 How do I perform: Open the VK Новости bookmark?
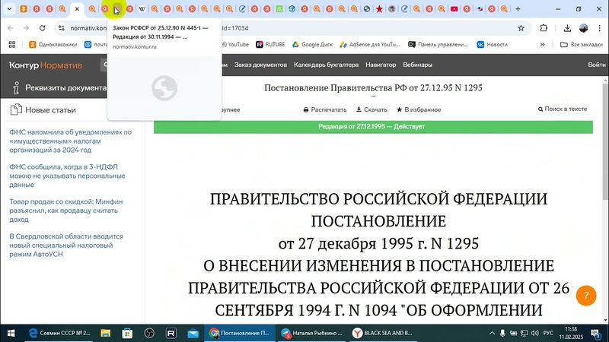[493, 45]
